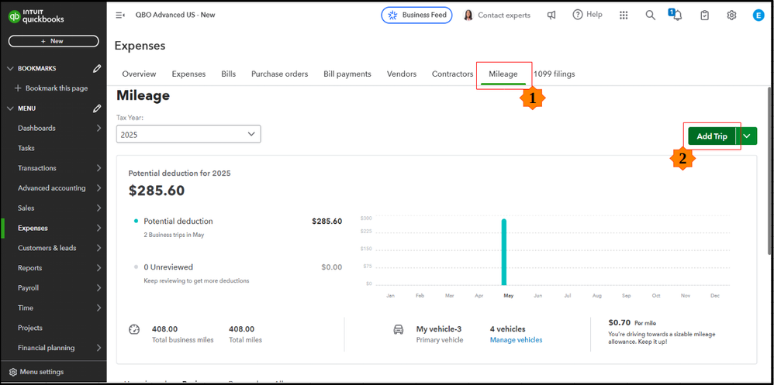Click the Add Trip button
The image size is (774, 385).
(712, 136)
